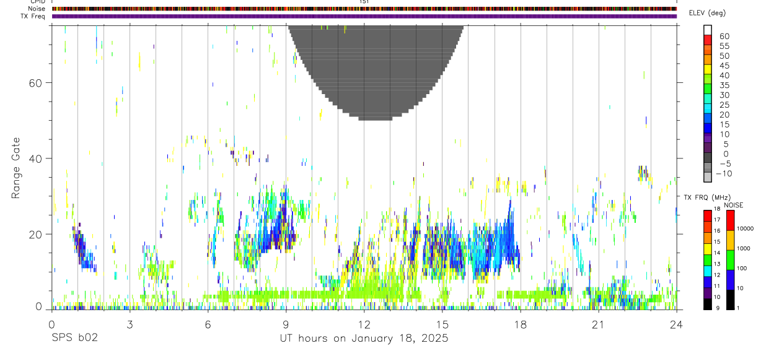The width and height of the screenshot is (761, 351).
Task: Click the 'TX Freq' strip row label
Action: pos(33,16)
